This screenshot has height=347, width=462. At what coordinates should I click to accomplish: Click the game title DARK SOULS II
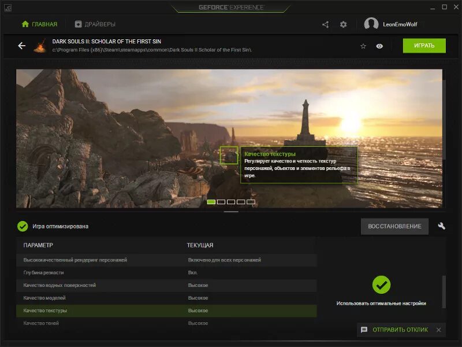click(x=107, y=41)
